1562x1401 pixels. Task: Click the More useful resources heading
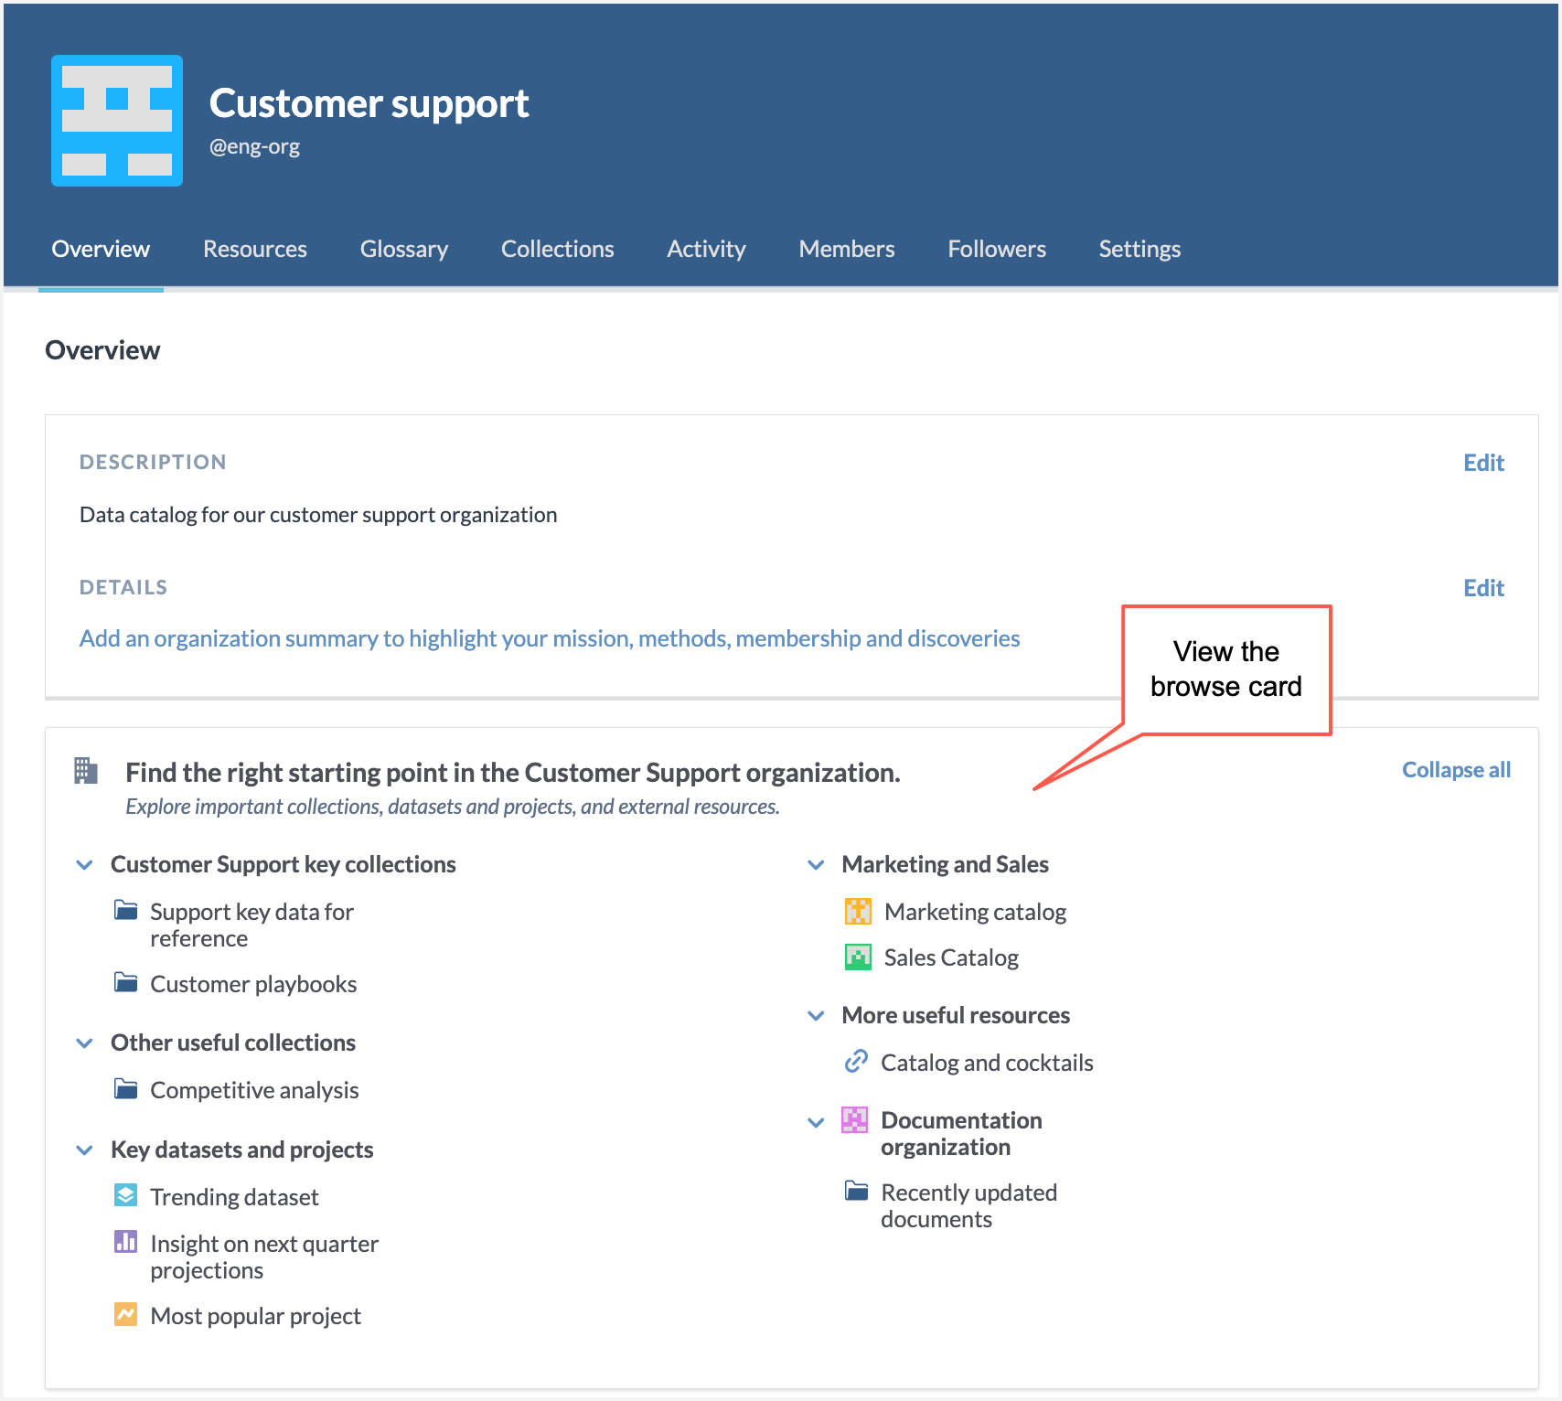click(956, 1015)
